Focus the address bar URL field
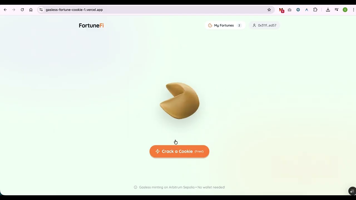 pos(156,10)
